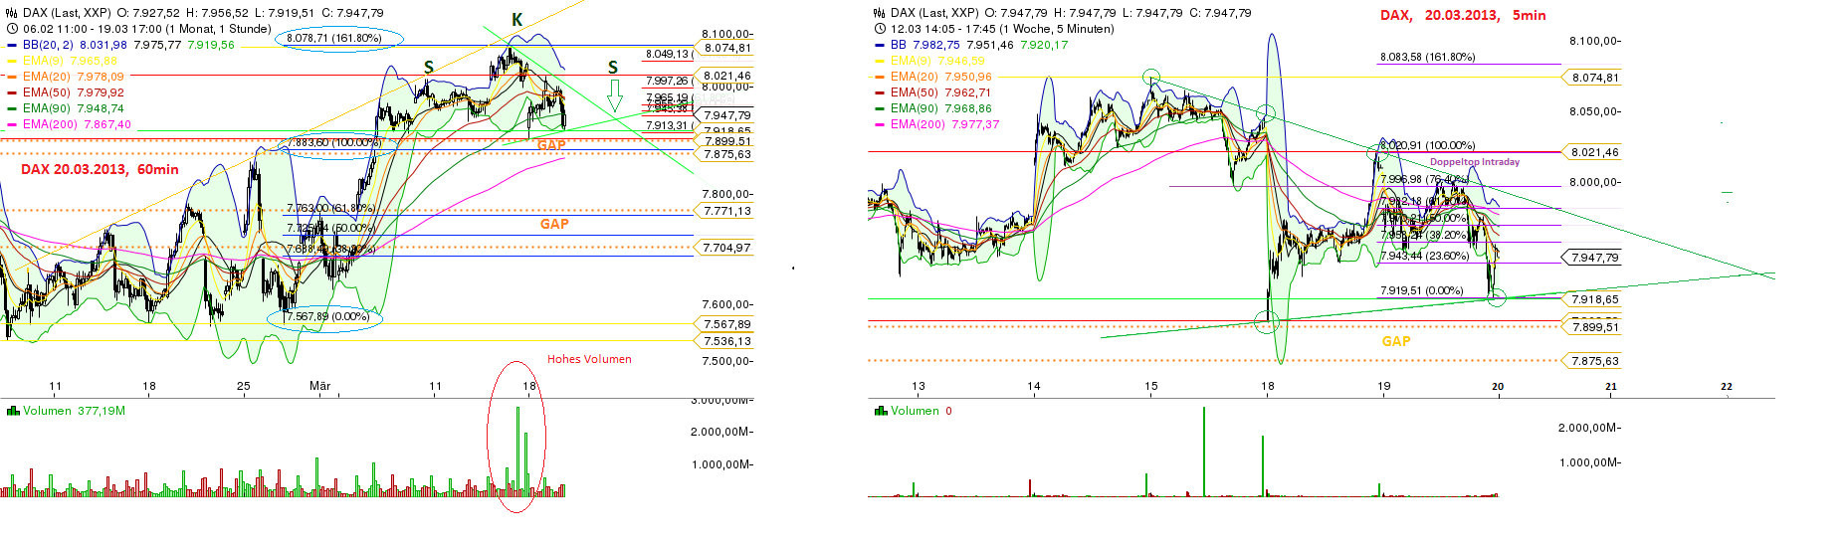Click the Doppeltop Intraday annotation
This screenshot has height=545, width=1847.
[1475, 161]
